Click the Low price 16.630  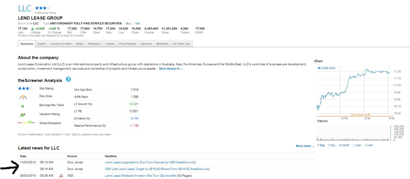pyautogui.click(x=123, y=29)
